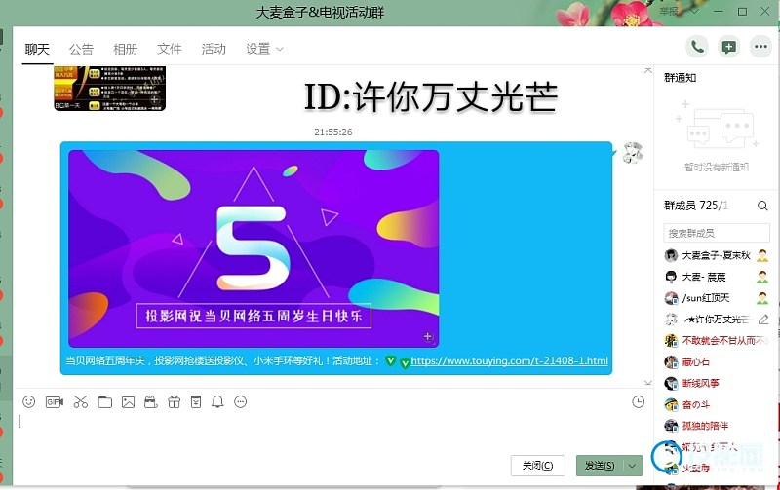
Task: Open the send picture icon
Action: click(x=129, y=402)
